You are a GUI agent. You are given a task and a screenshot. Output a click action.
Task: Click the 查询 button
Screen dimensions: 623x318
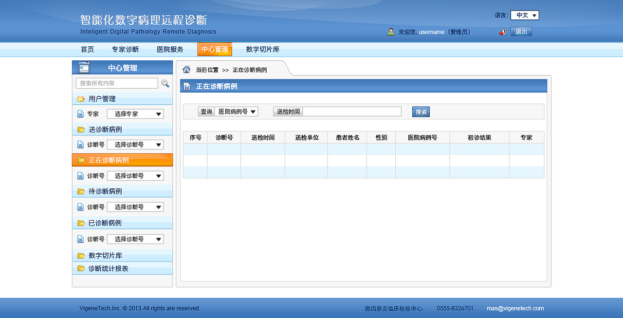click(206, 112)
